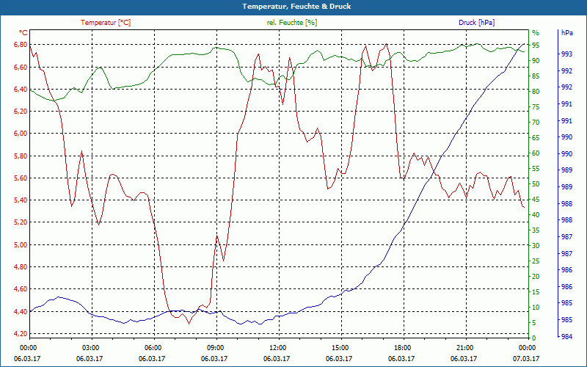Viewport: 587px width, 367px height.
Task: Click the 09:00 time axis label
Action: click(216, 348)
